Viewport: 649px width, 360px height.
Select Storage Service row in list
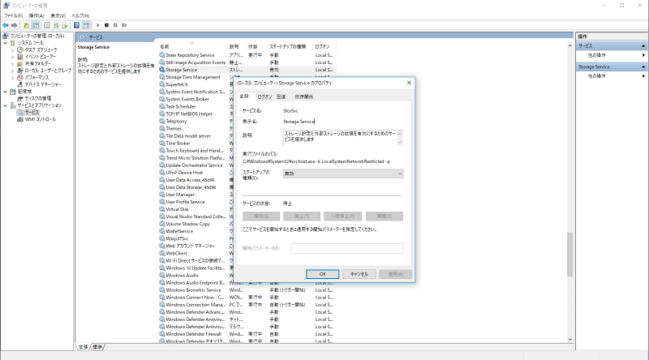(x=247, y=70)
